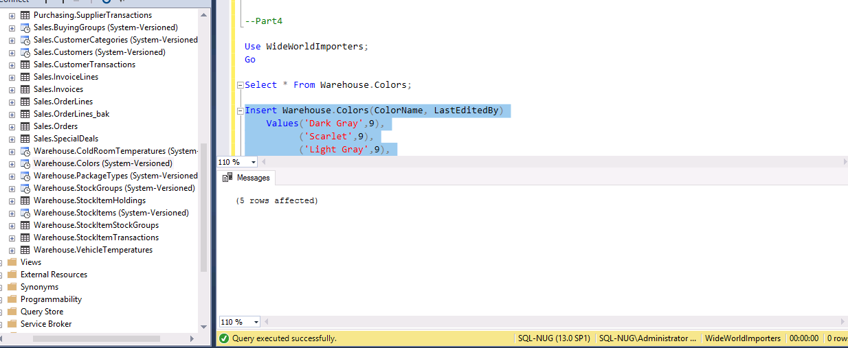
Task: Click the Sales.Orders table icon
Action: click(25, 126)
